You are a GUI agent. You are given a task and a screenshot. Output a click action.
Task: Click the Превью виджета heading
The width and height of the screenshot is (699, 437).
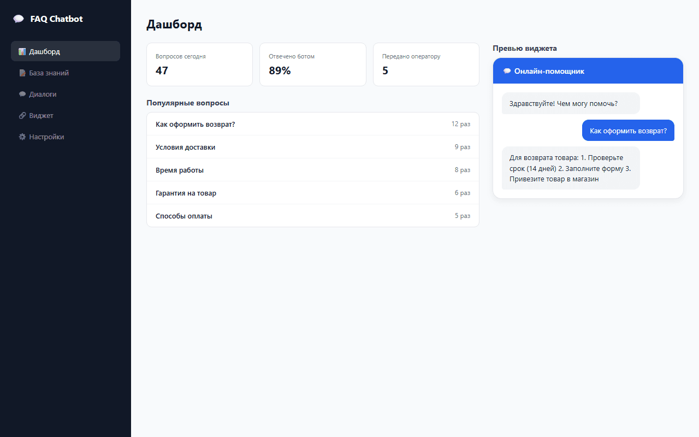(x=525, y=48)
